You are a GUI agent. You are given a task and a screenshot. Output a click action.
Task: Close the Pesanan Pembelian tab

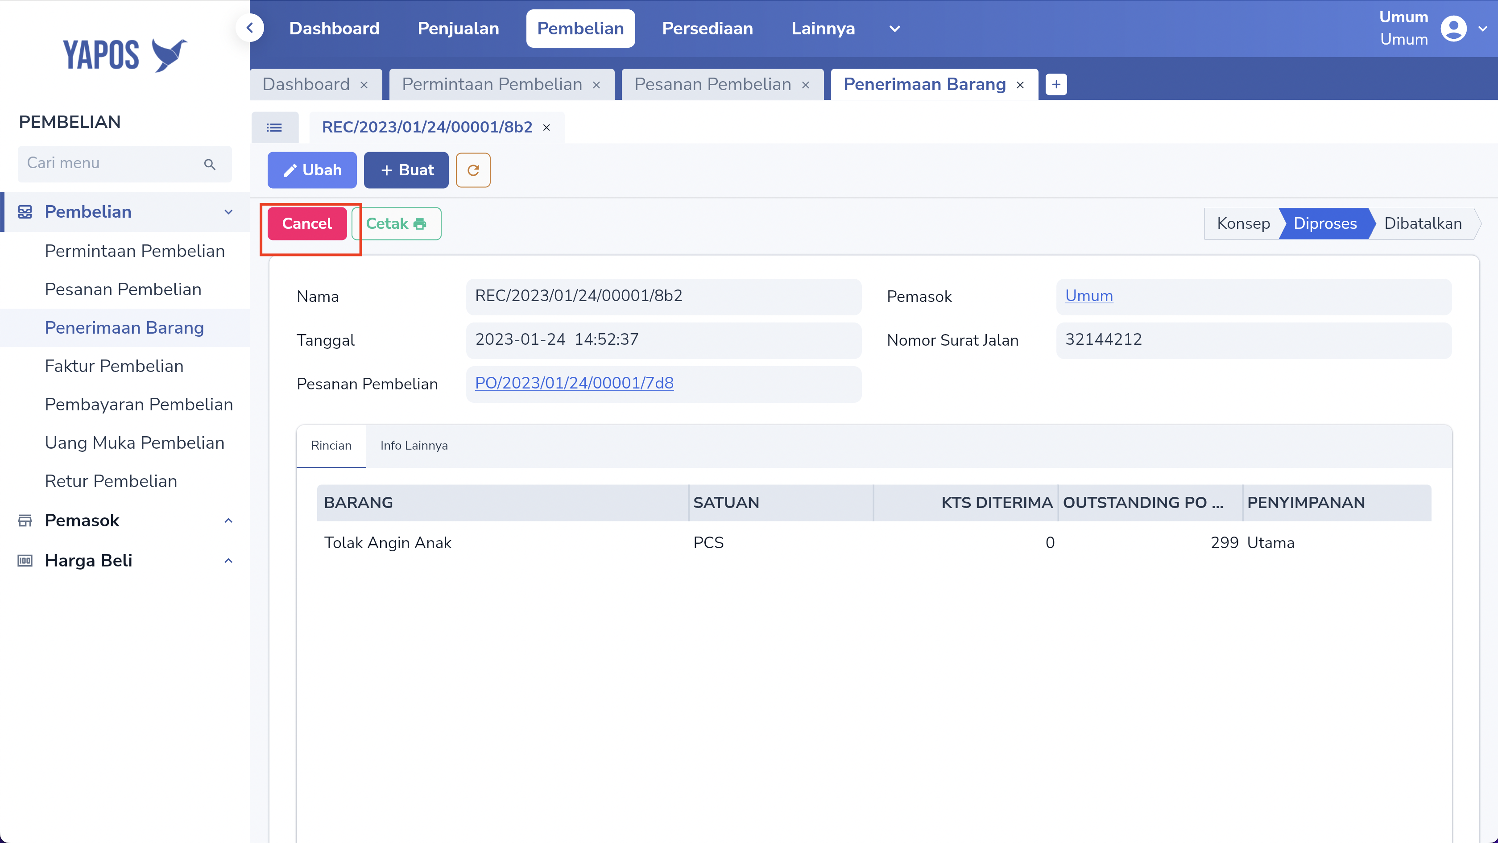coord(805,85)
